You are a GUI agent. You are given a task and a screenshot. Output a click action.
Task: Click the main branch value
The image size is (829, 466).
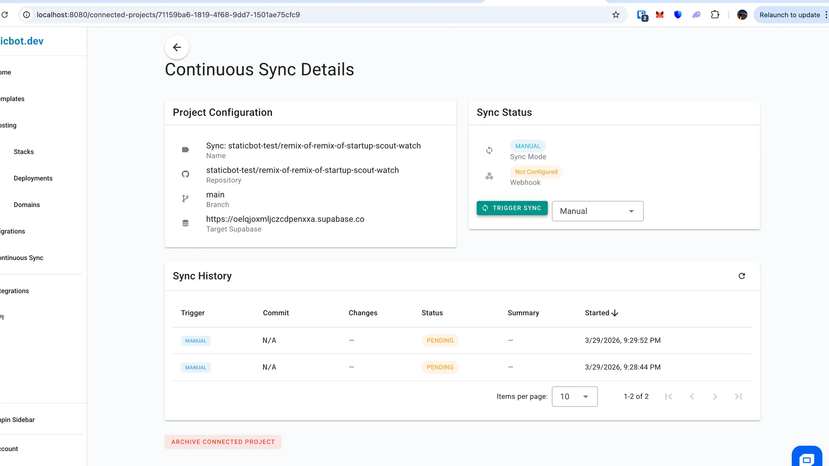coord(215,195)
